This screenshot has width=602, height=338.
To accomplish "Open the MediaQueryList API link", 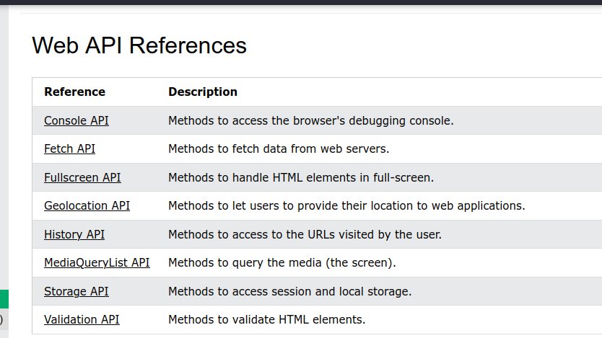I will (97, 263).
